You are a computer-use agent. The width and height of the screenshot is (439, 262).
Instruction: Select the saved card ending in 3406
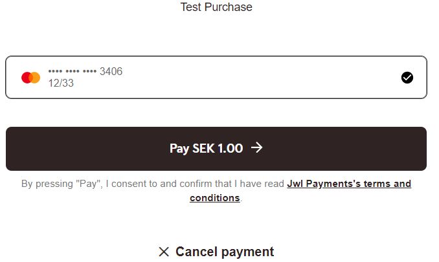point(216,78)
